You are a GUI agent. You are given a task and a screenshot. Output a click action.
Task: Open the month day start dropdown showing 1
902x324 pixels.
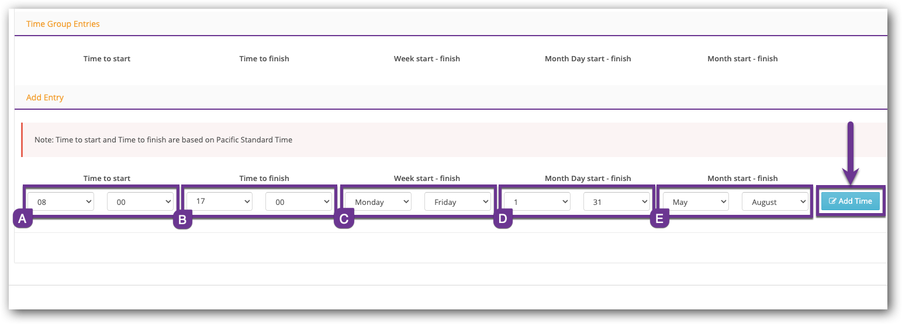(x=537, y=201)
